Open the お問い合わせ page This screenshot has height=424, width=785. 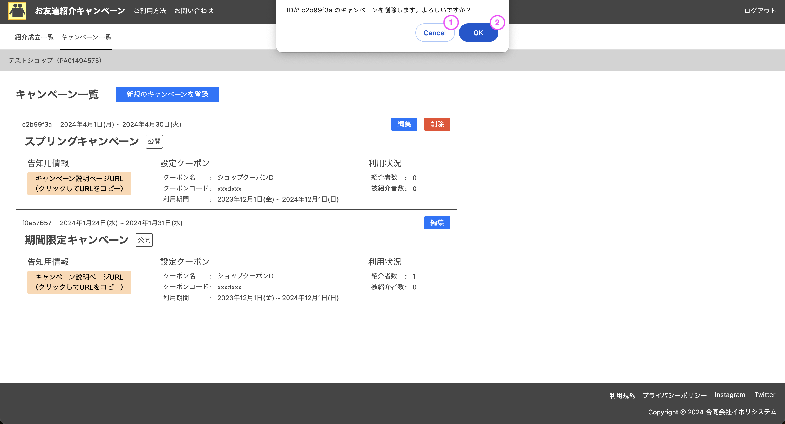pos(194,11)
